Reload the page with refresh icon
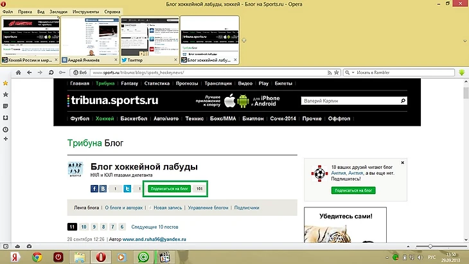Screen dimensions: 469x264 (x=51, y=73)
